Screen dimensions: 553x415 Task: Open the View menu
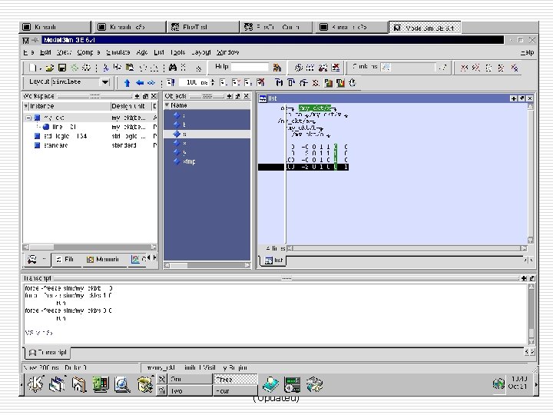coord(64,52)
